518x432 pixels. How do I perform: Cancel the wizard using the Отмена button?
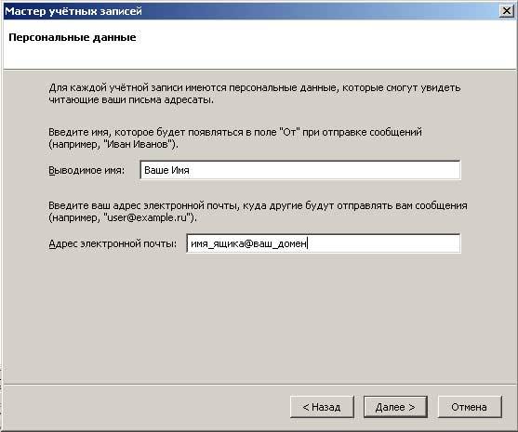470,407
